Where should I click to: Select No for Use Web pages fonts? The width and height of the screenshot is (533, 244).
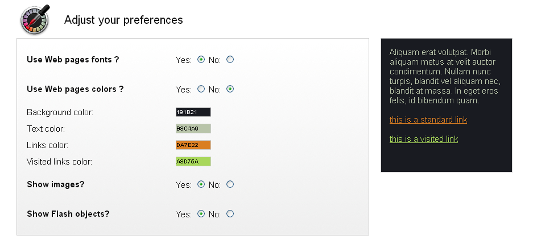230,60
